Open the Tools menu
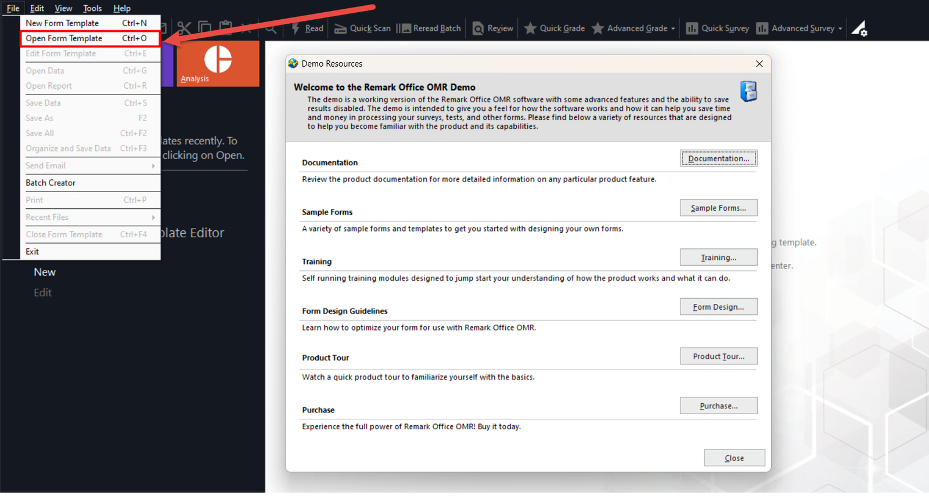 tap(92, 8)
